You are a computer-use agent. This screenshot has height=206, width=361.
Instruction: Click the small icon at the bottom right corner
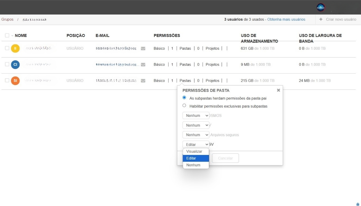point(357,204)
